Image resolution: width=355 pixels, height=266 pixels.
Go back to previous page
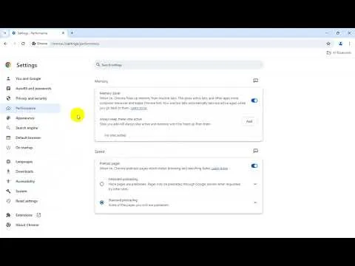[x=5, y=44]
